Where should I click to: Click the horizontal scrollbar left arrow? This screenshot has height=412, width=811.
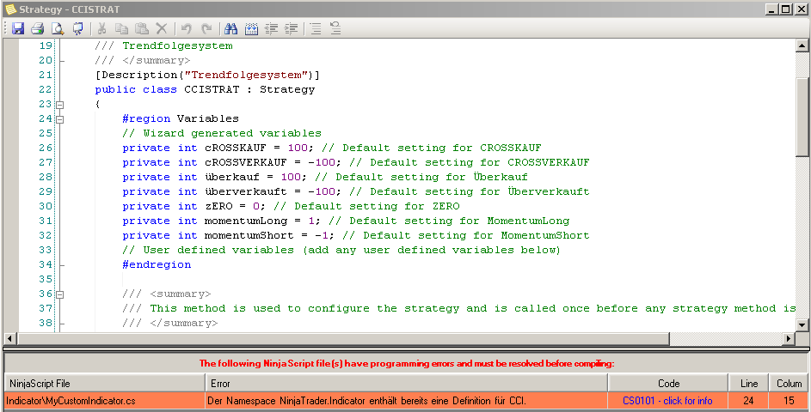click(9, 339)
